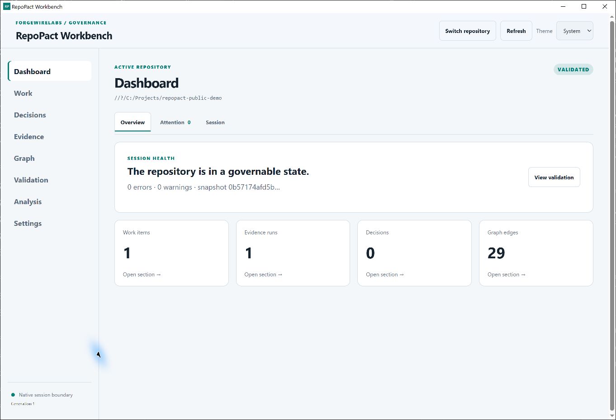This screenshot has width=616, height=420.
Task: Click the Switch repository button
Action: (468, 31)
